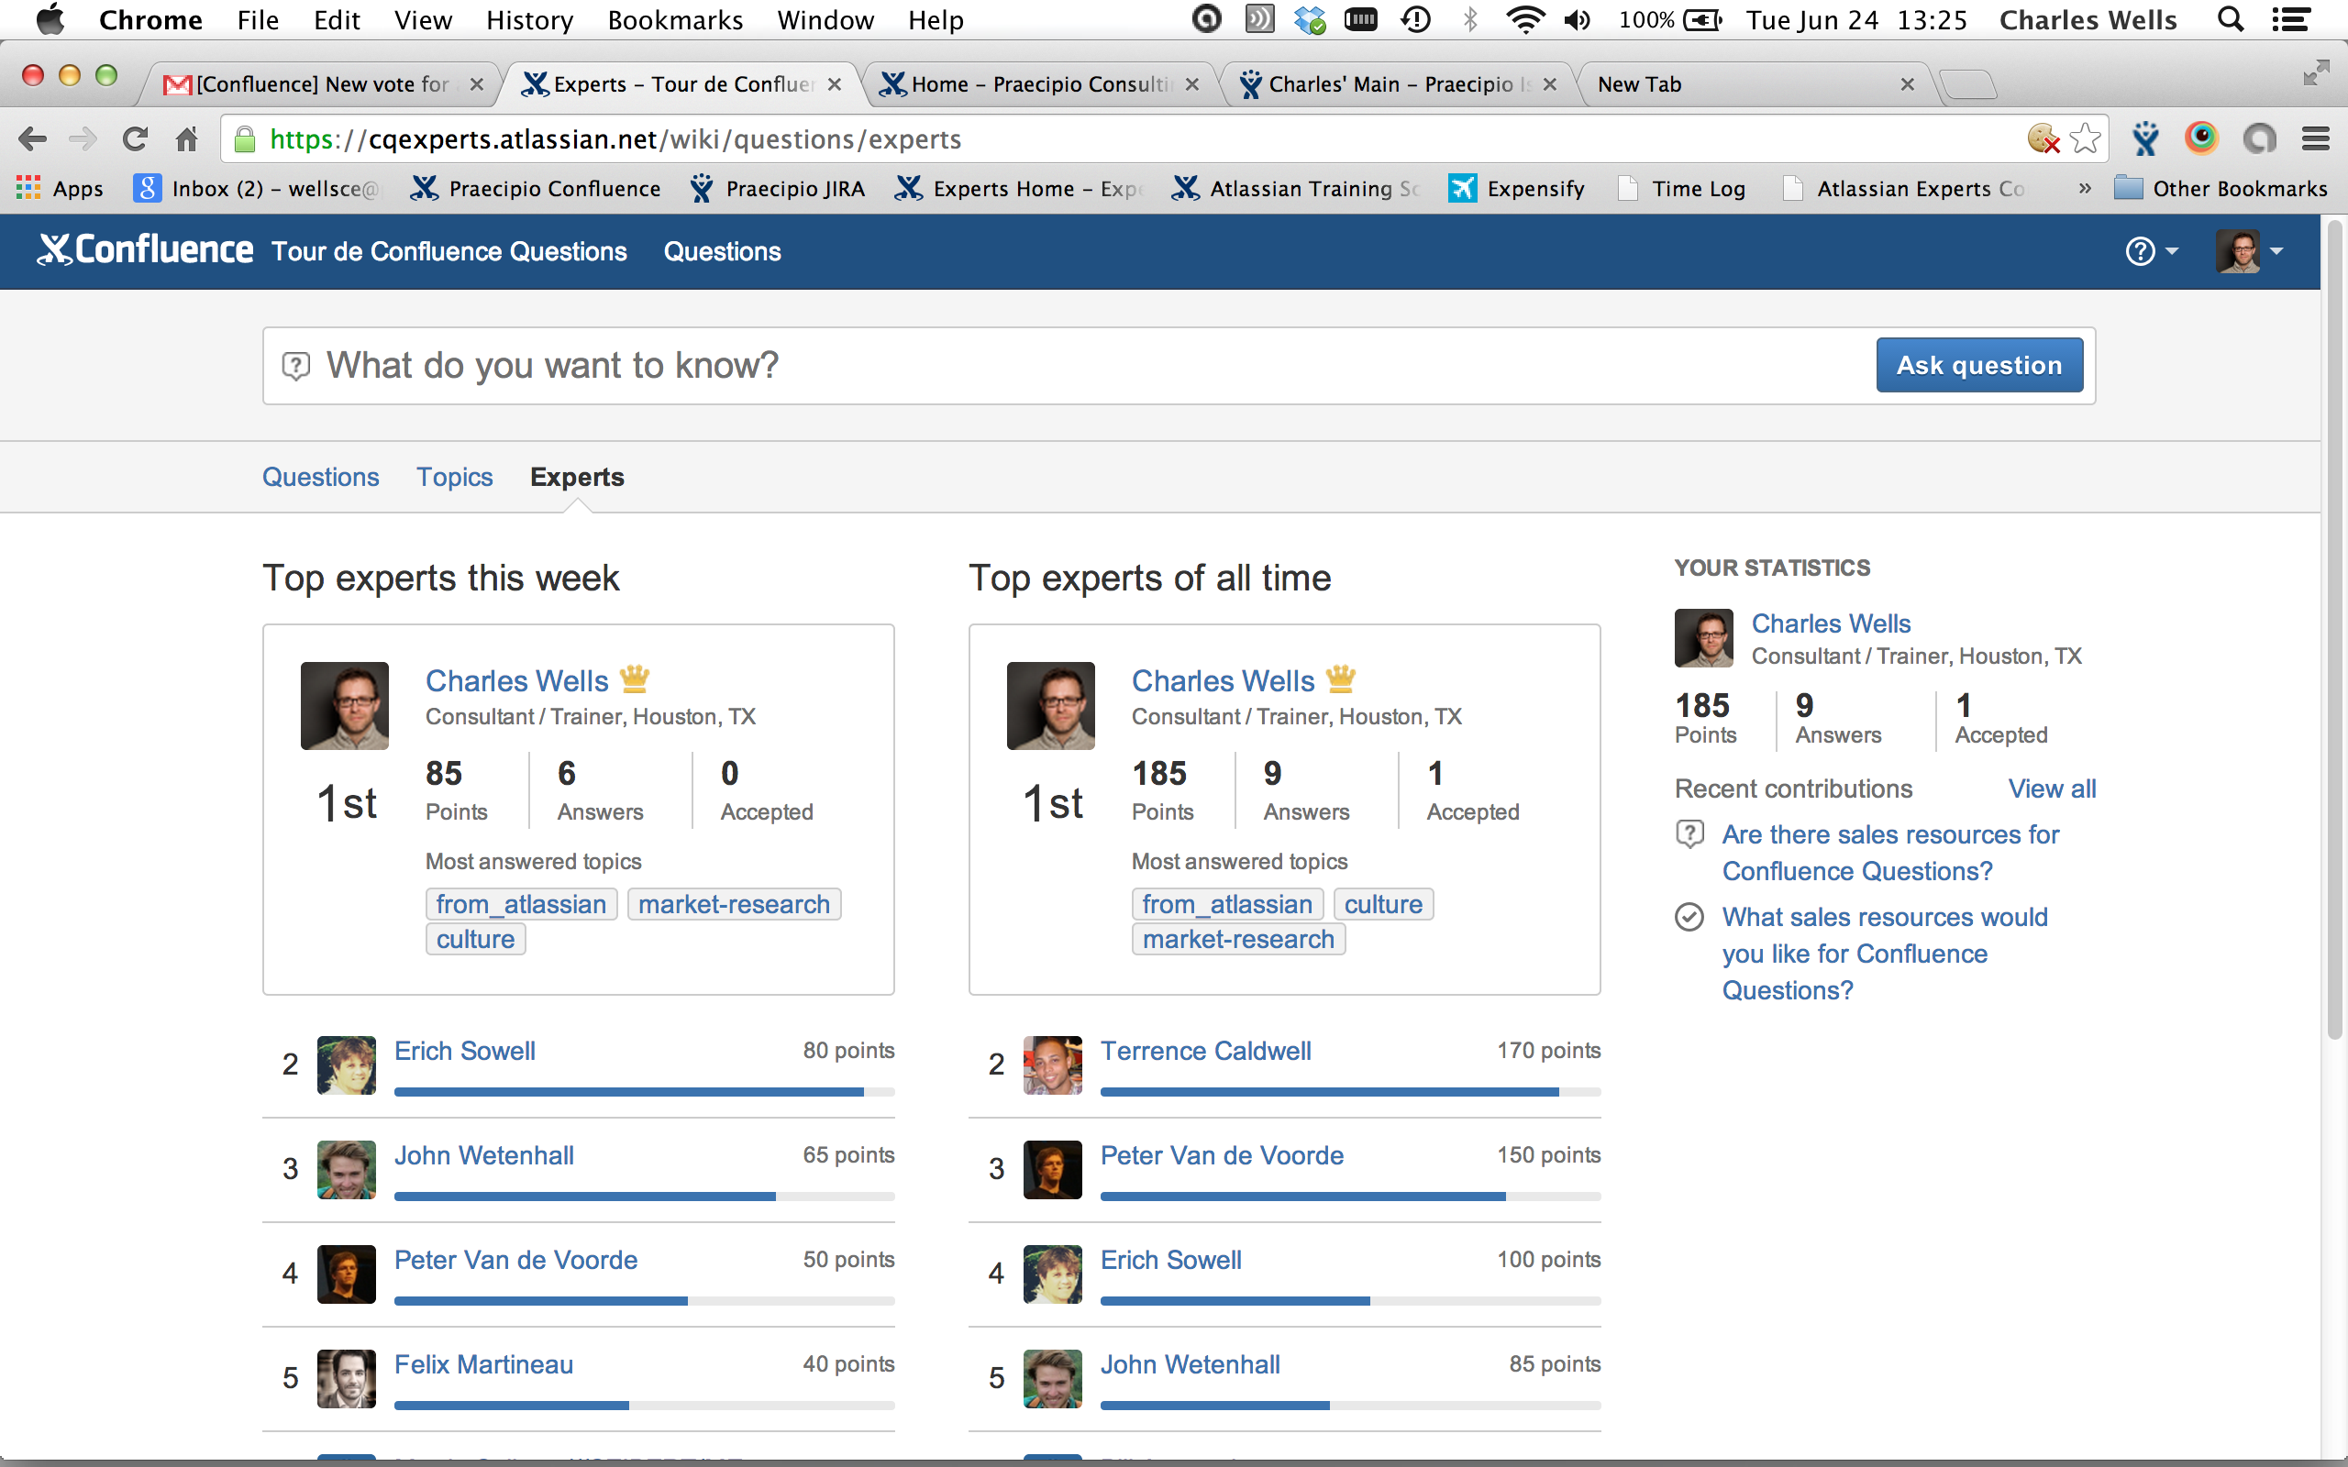Click the browser Forward arrow
The width and height of the screenshot is (2348, 1467).
[83, 139]
